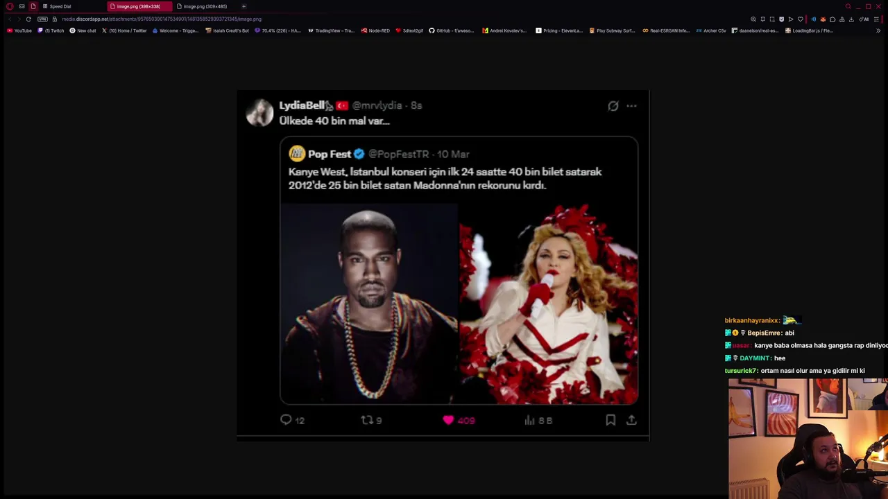The image size is (888, 499).
Task: Open the New chat bookmark
Action: (83, 30)
